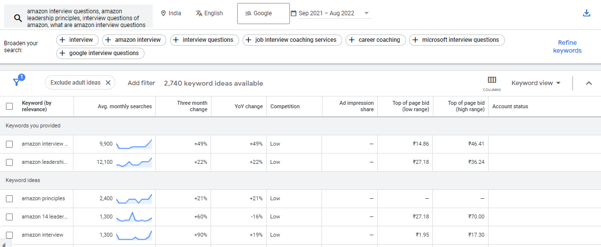Remove the Exclude adult ideas filter
The width and height of the screenshot is (601, 247).
point(108,83)
